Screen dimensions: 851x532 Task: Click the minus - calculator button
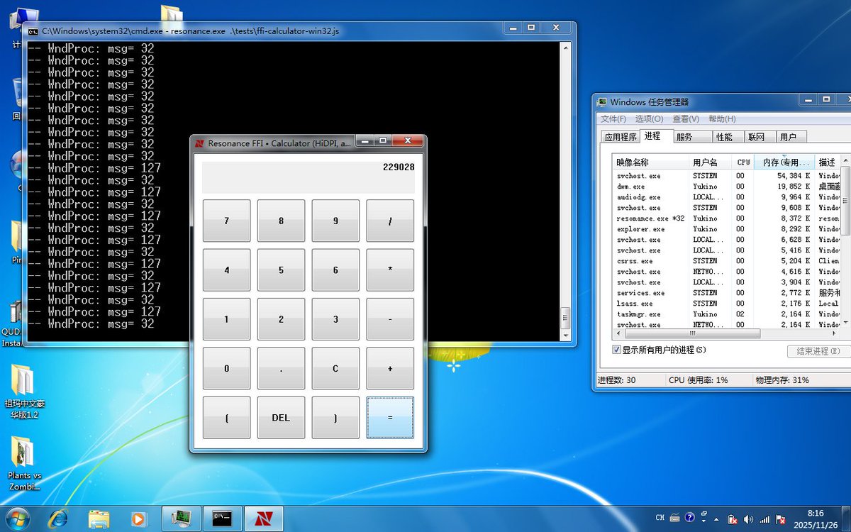390,319
